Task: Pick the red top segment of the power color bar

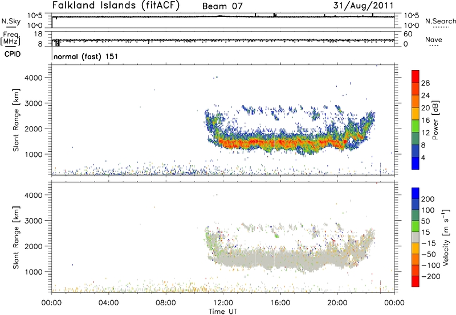Action: click(416, 77)
